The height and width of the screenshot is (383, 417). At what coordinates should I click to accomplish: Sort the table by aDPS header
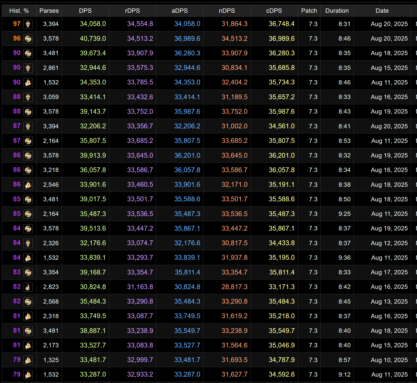[180, 11]
